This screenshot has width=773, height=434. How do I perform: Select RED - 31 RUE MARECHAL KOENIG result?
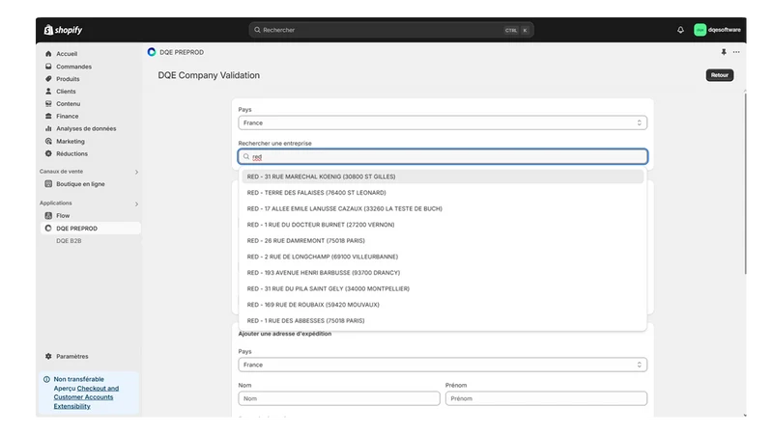443,176
